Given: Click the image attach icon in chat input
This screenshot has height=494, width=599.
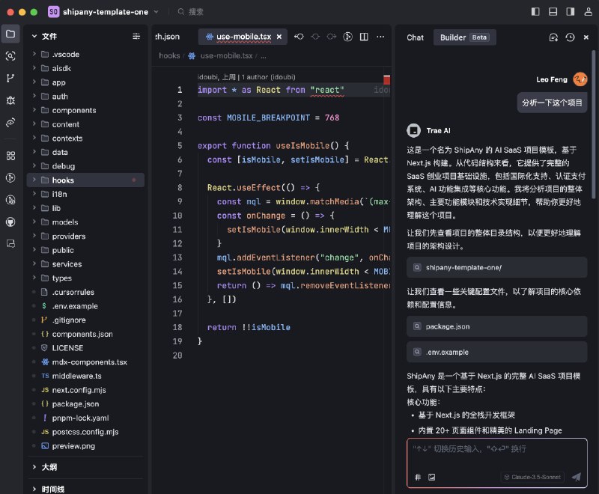Looking at the screenshot, I should click(x=432, y=477).
